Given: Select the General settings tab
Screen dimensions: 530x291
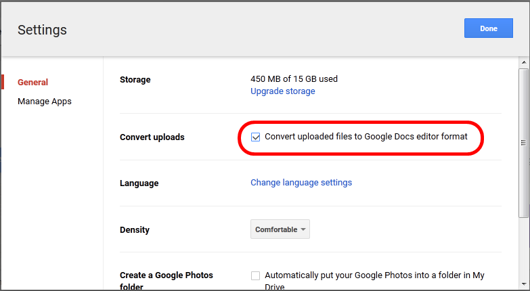Looking at the screenshot, I should coord(32,82).
